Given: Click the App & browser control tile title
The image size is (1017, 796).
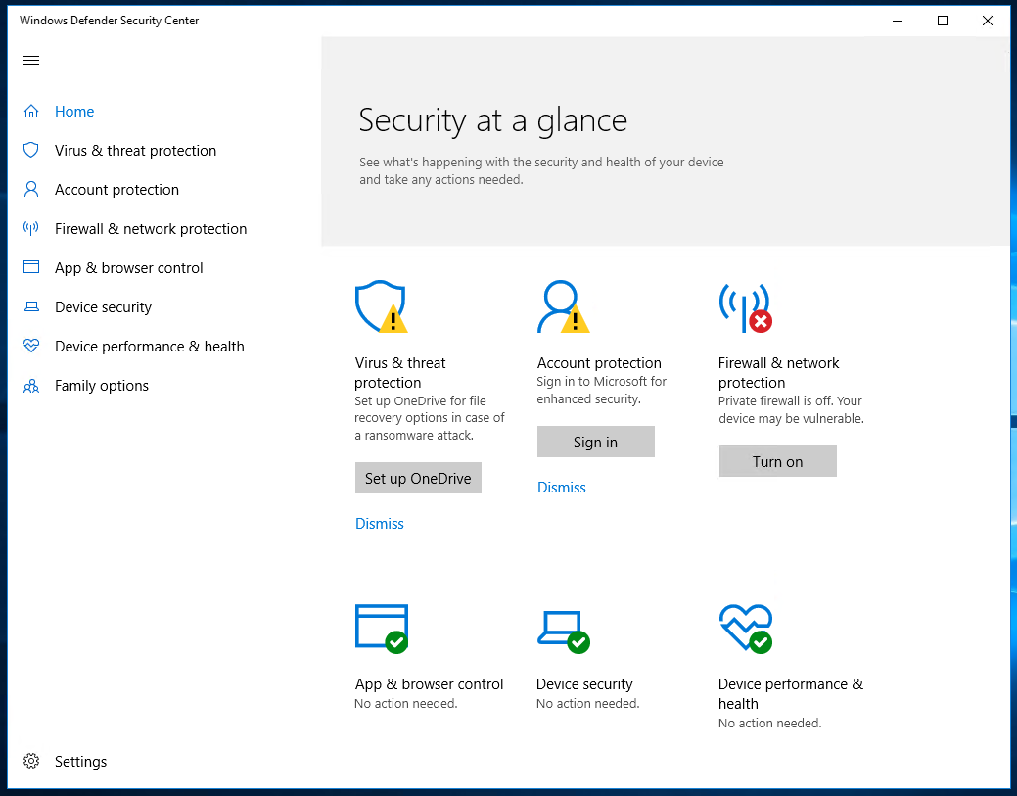Looking at the screenshot, I should (x=429, y=683).
